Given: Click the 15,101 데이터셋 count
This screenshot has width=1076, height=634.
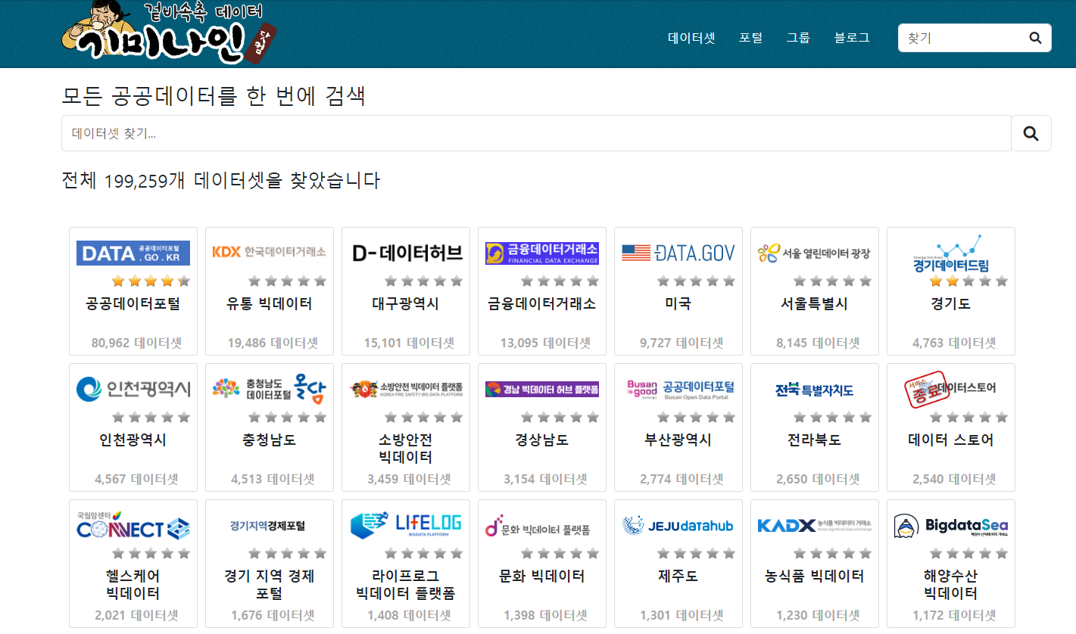Looking at the screenshot, I should coord(410,343).
